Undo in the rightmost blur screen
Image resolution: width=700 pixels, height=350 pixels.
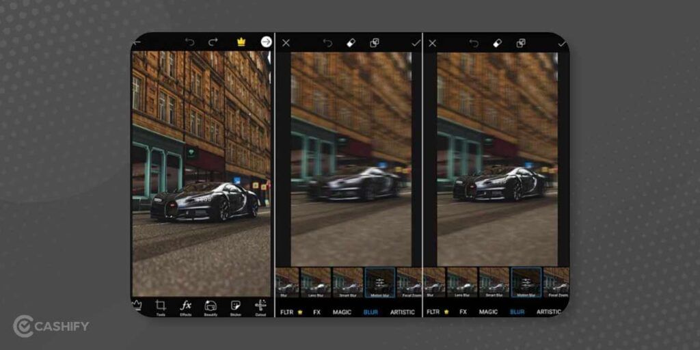pos(474,43)
